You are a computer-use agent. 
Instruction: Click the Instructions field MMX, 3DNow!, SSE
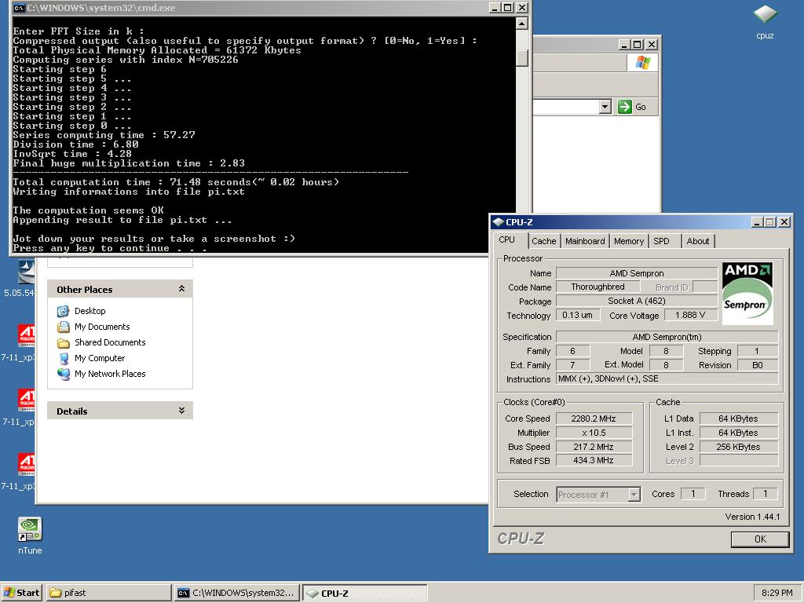pyautogui.click(x=667, y=379)
